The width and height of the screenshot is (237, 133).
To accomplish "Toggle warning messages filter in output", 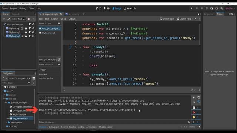I will click(196, 117).
